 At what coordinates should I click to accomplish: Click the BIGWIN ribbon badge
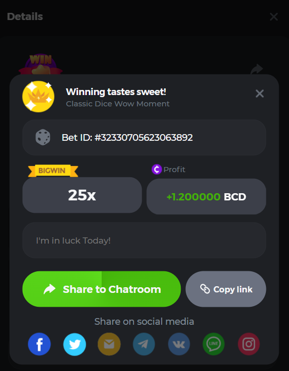tap(53, 171)
